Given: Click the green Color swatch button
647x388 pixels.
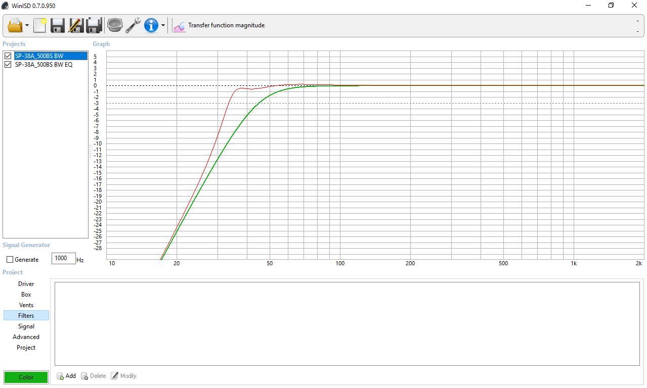Looking at the screenshot, I should point(26,377).
